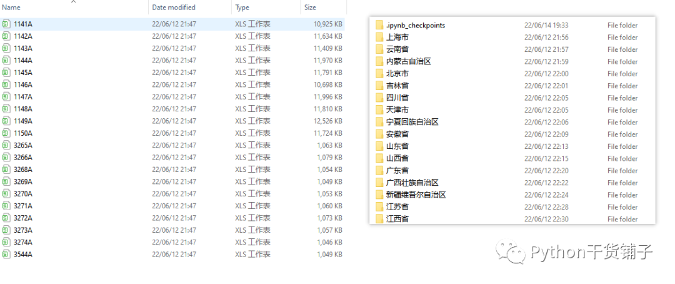Select the 3270A file name
The width and height of the screenshot is (675, 284).
pos(23,193)
